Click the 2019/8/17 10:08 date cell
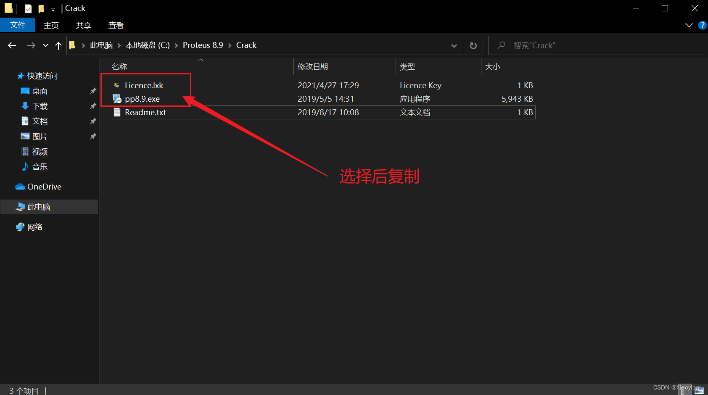Viewport: 708px width, 395px height. [x=328, y=112]
